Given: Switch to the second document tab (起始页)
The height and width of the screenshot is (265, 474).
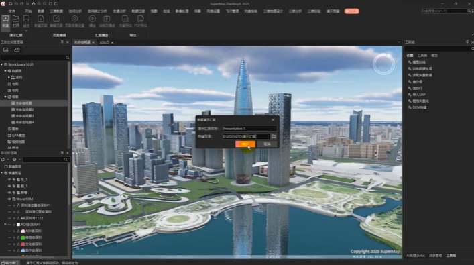Looking at the screenshot, I should click(x=105, y=42).
